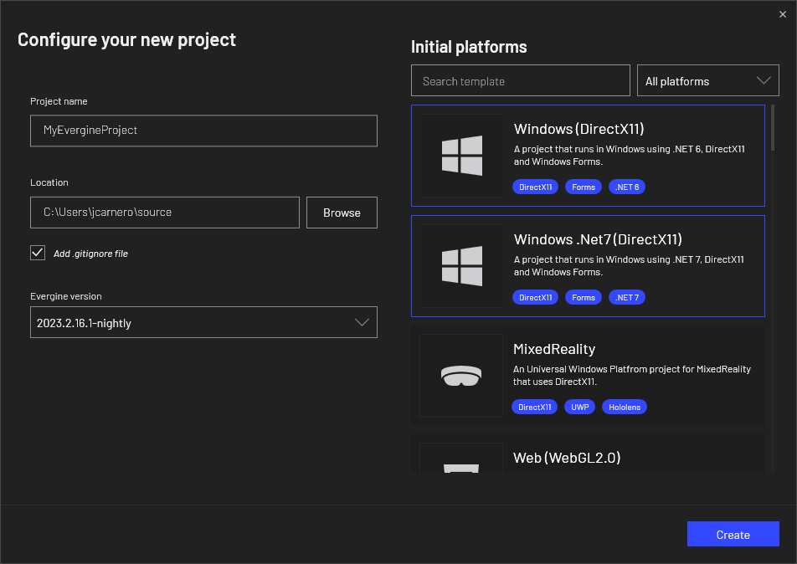Click the .NET 7 tag
797x564 pixels.
[627, 297]
